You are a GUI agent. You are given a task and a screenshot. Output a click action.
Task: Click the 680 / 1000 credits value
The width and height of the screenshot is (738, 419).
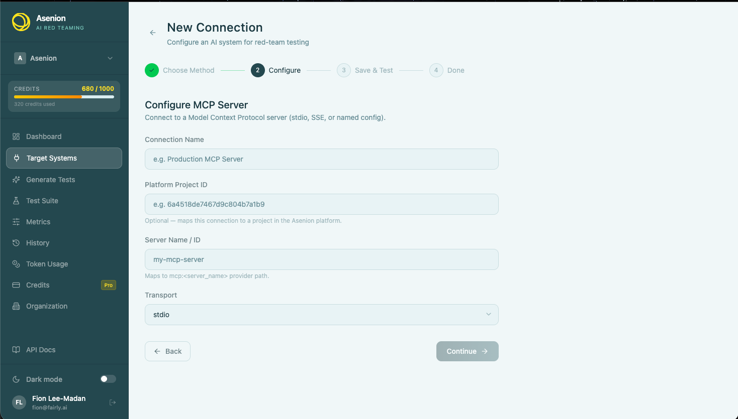pyautogui.click(x=98, y=89)
